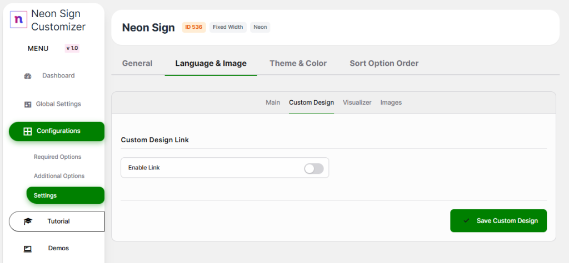The width and height of the screenshot is (569, 263).
Task: Click the Global Settings sliders icon
Action: [28, 104]
